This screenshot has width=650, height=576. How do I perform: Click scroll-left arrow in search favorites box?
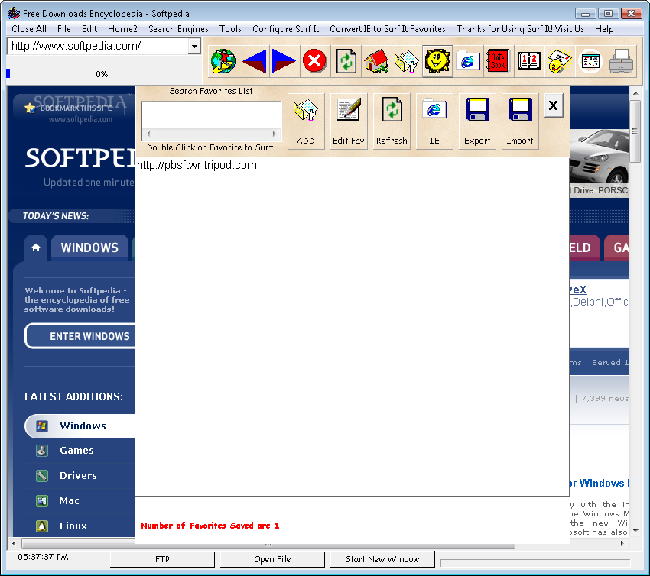pos(148,134)
